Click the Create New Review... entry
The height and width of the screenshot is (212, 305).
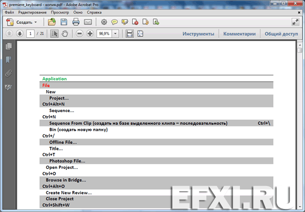(69, 193)
